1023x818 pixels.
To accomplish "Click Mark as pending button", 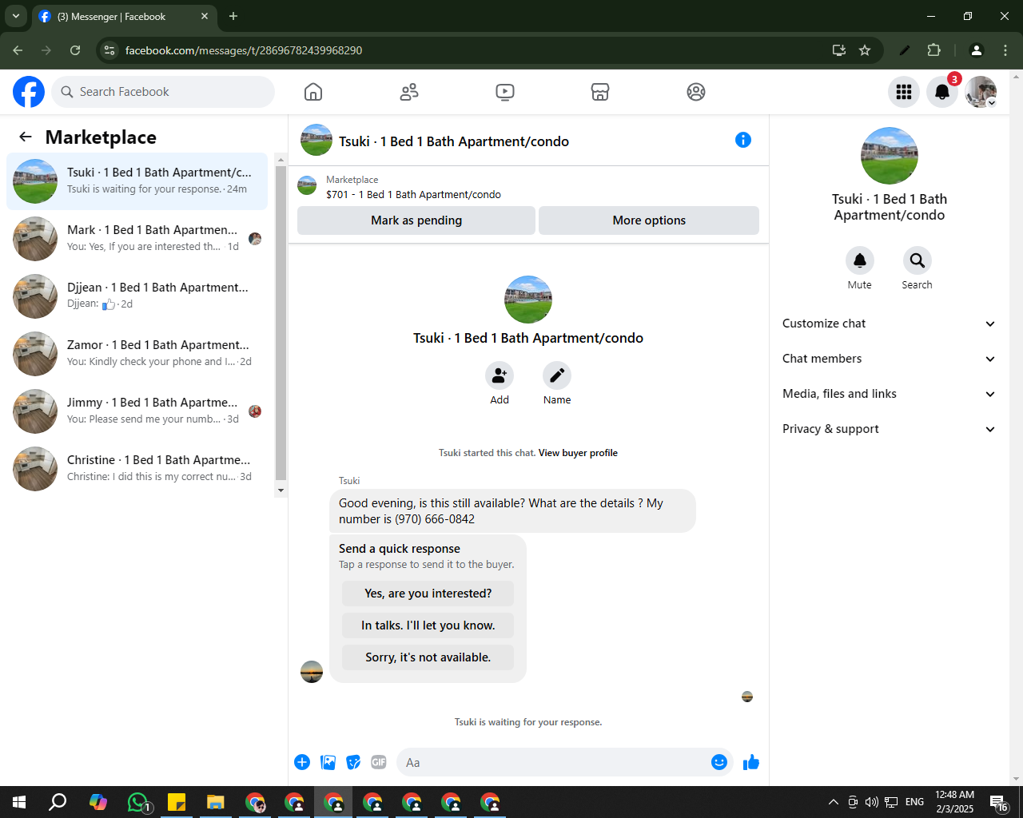I will pos(416,220).
